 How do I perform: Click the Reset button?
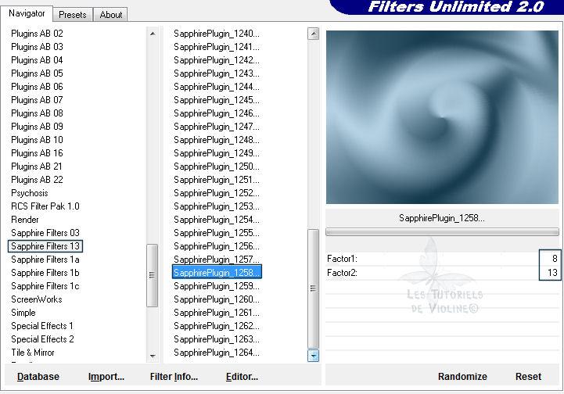tap(528, 377)
